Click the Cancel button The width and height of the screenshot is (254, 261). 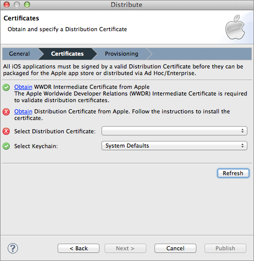pyautogui.click(x=175, y=248)
